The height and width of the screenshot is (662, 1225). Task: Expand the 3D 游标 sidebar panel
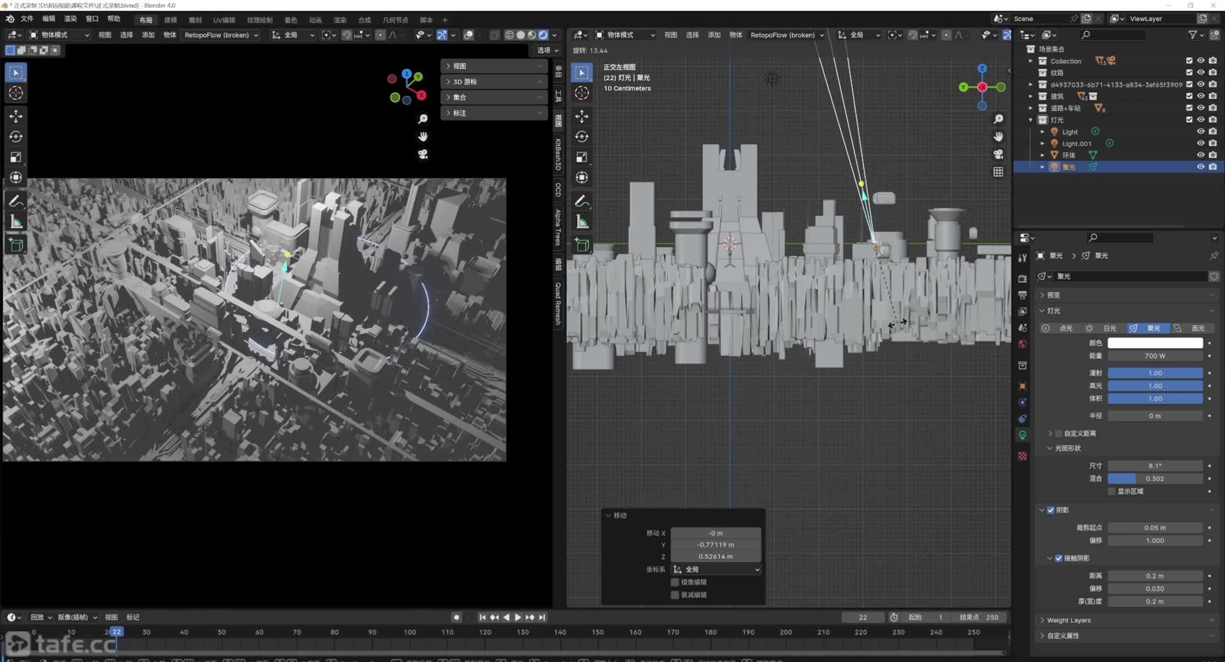pos(494,82)
